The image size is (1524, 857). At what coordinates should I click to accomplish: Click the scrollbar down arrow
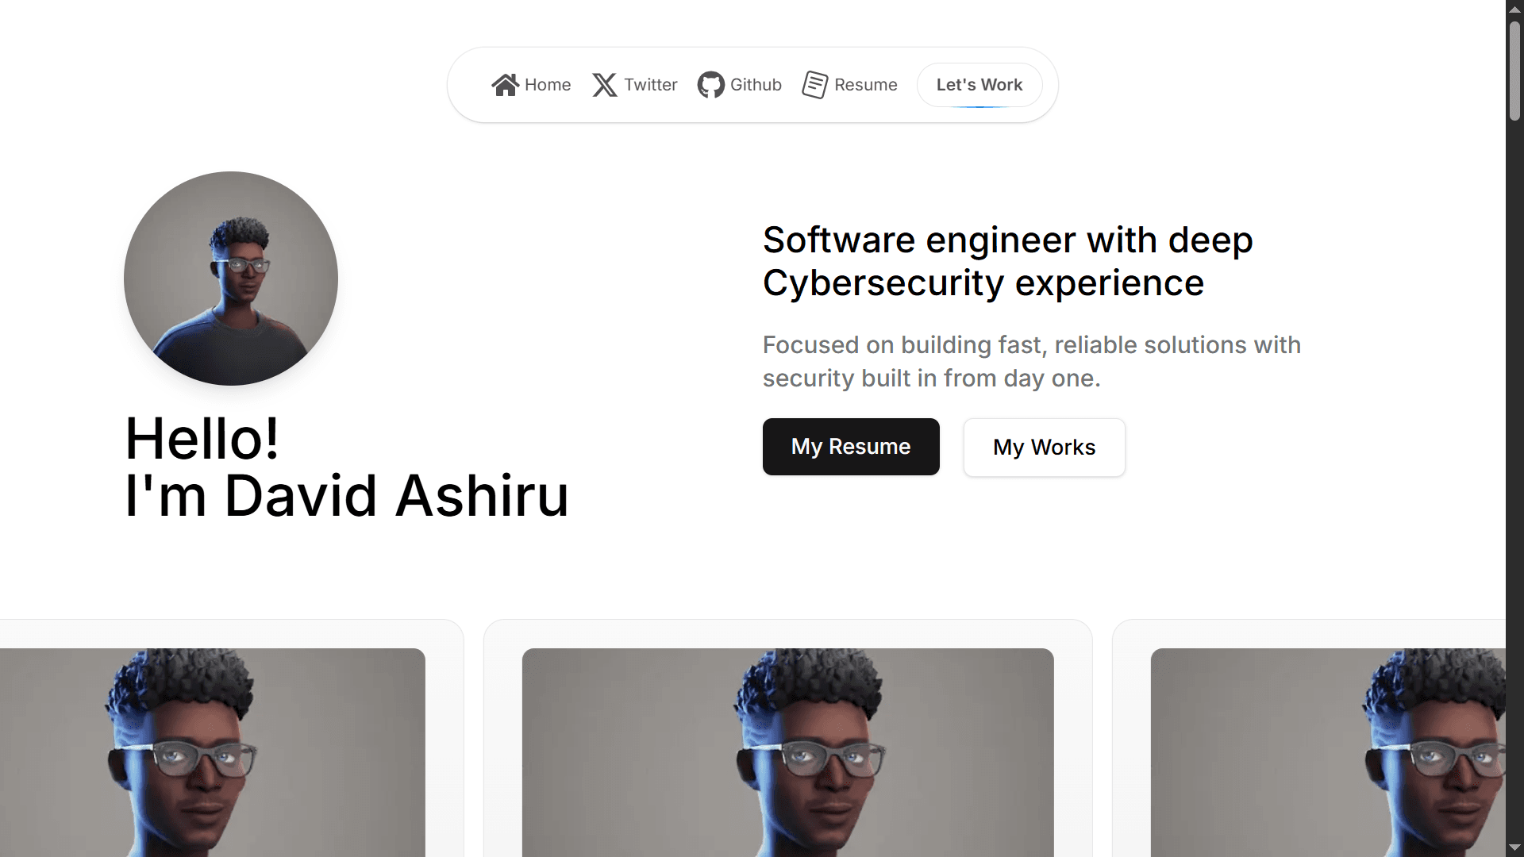point(1514,847)
